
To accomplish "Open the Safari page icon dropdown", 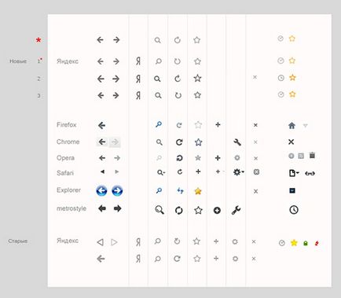I will (x=294, y=173).
